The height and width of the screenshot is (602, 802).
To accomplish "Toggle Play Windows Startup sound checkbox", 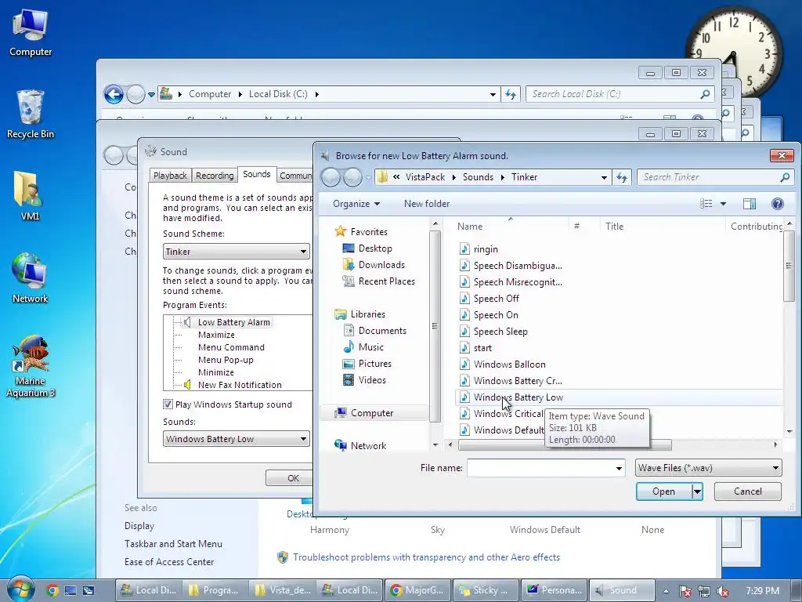I will 168,404.
